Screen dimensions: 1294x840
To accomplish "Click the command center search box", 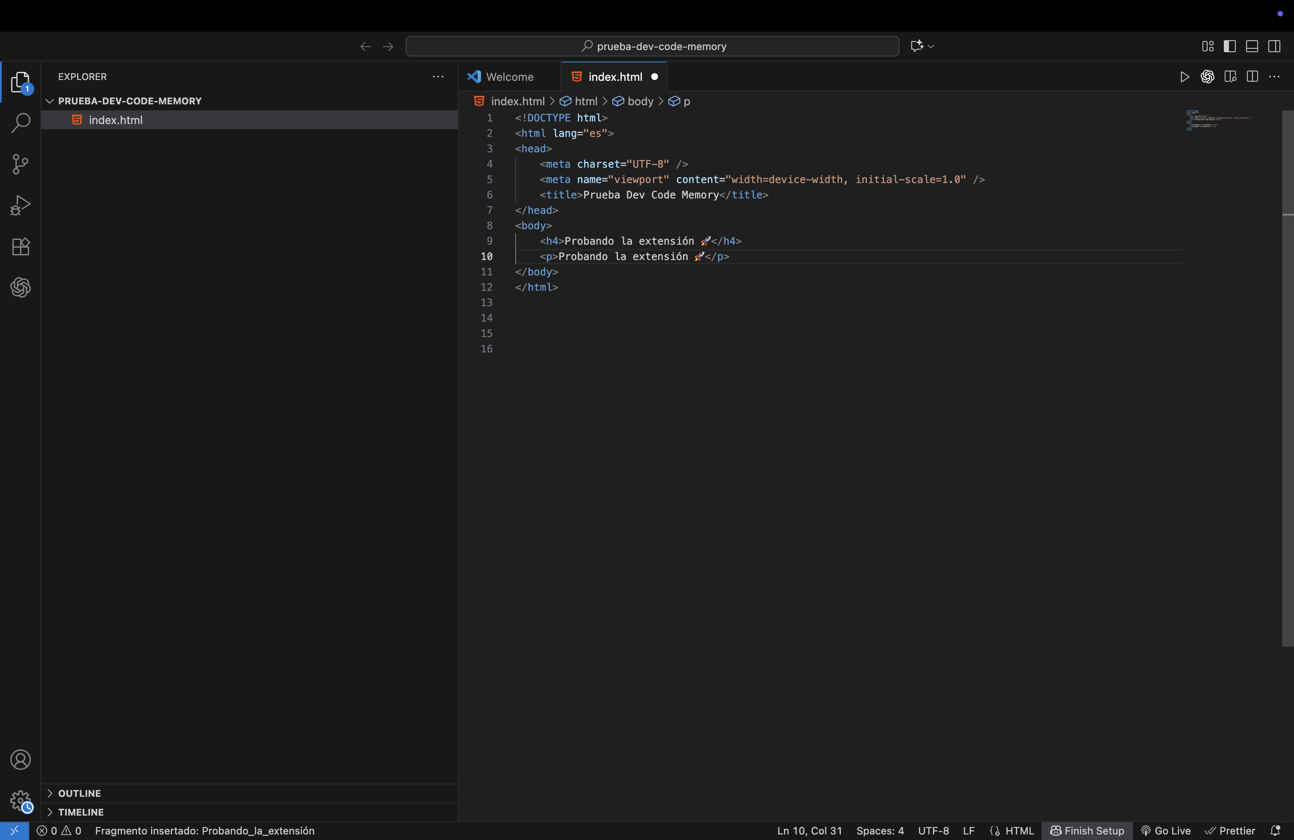I will pos(652,47).
